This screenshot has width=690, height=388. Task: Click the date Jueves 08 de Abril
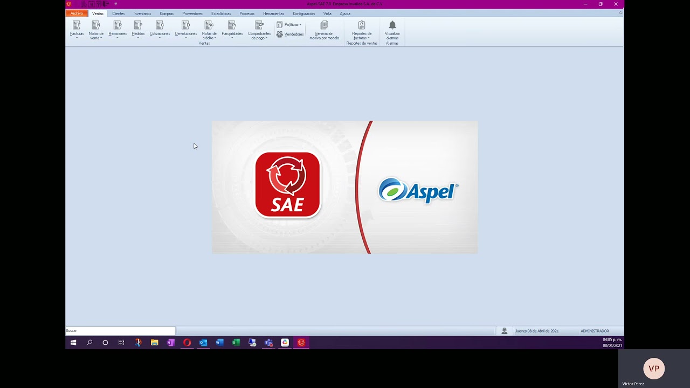pos(536,331)
